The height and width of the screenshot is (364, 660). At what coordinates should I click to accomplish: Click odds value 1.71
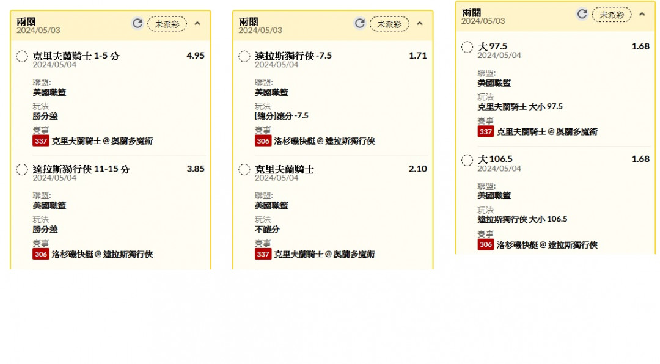pos(418,56)
